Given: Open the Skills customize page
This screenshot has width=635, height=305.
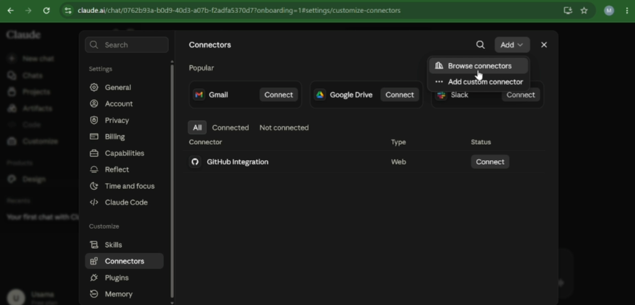Looking at the screenshot, I should click(124, 245).
